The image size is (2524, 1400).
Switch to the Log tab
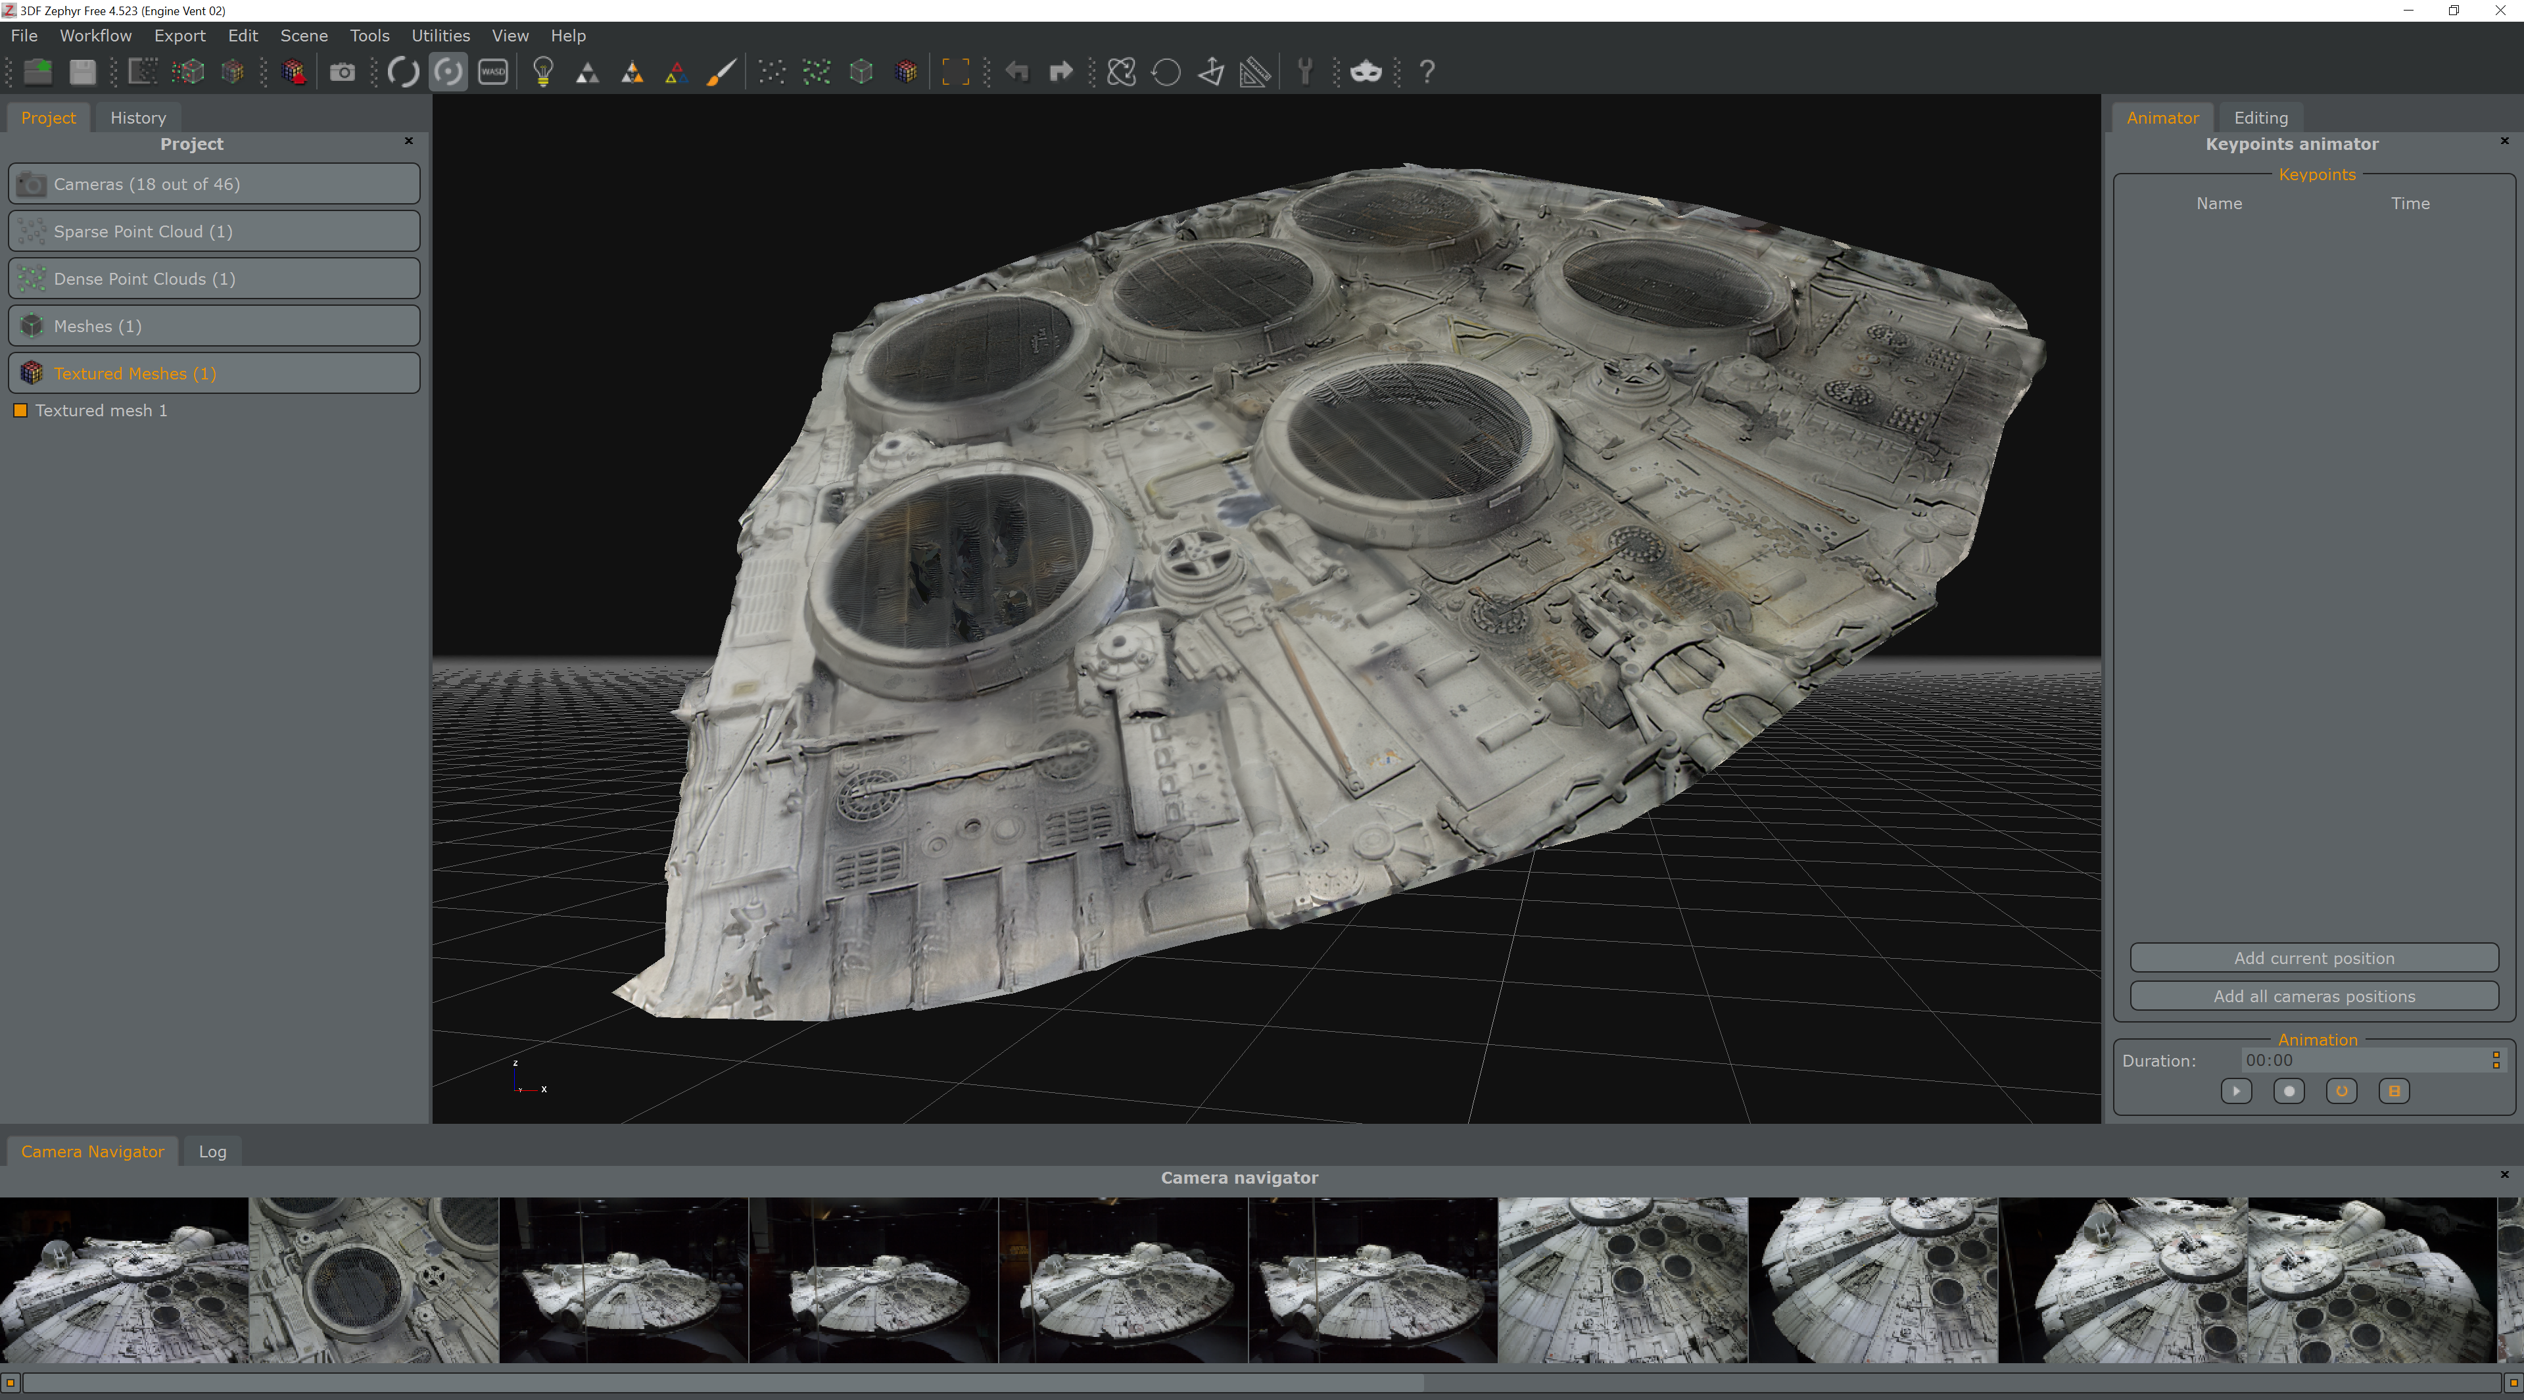pos(212,1151)
